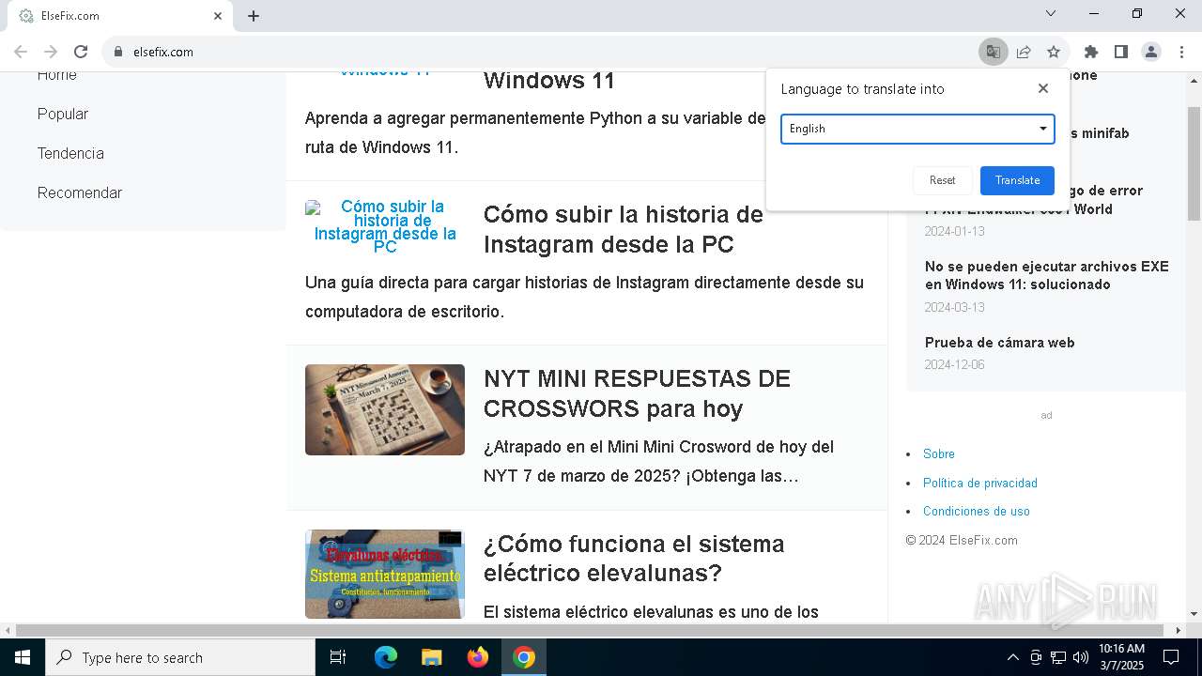The width and height of the screenshot is (1202, 676).
Task: Open a new browser tab
Action: [254, 16]
